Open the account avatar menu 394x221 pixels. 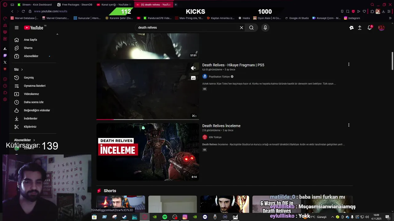(381, 28)
